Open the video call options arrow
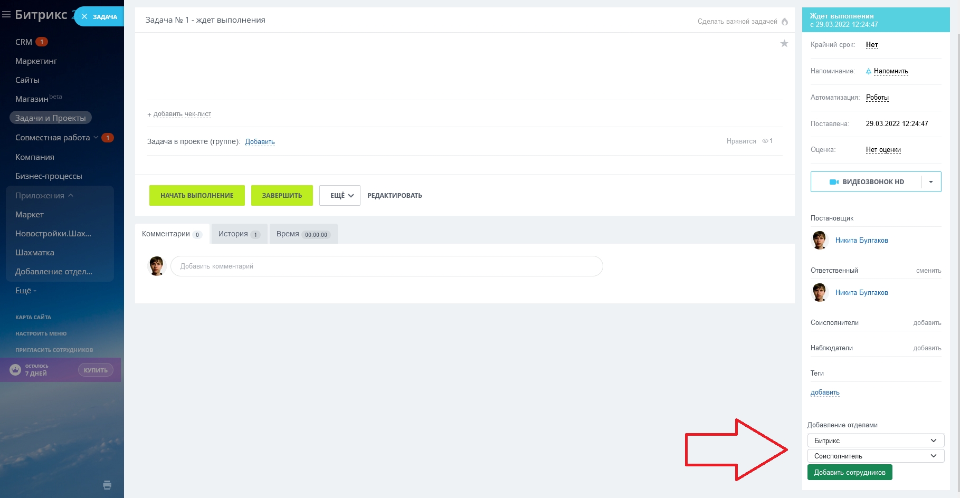The height and width of the screenshot is (498, 960). (x=931, y=182)
